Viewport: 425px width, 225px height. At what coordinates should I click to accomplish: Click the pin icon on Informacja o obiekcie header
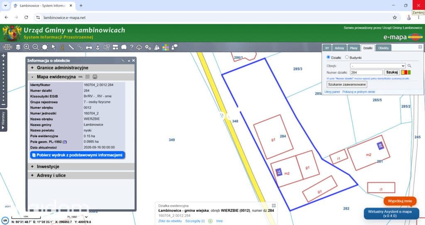click(123, 60)
